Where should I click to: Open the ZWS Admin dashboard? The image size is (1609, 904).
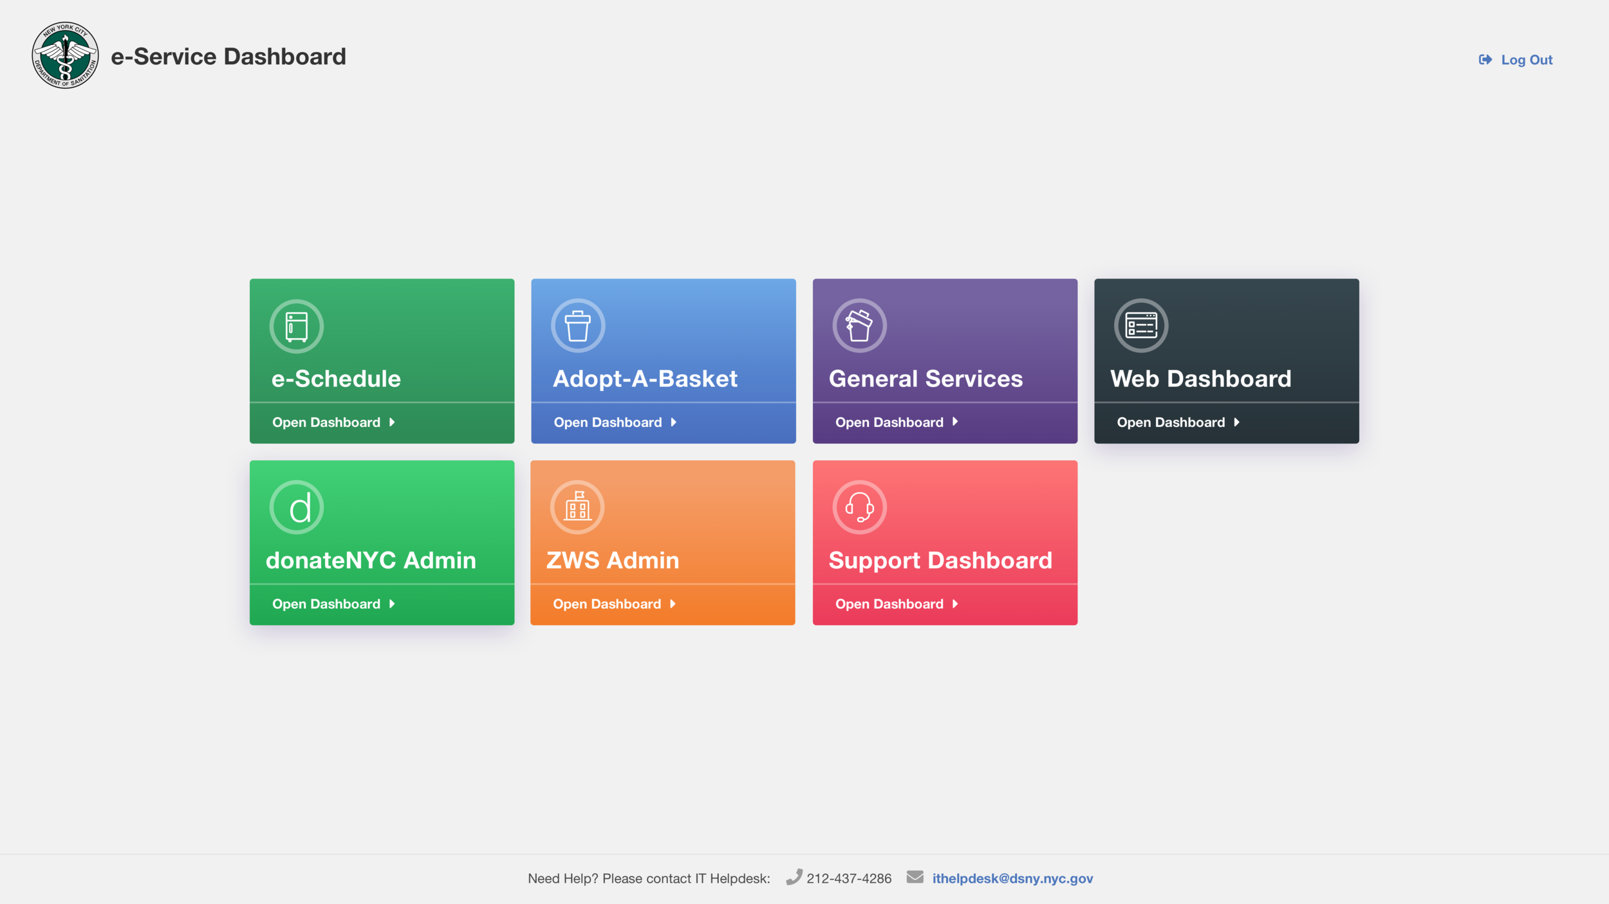(607, 603)
